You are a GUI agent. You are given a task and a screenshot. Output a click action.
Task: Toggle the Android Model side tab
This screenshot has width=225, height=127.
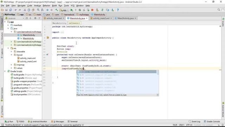pos(223,109)
